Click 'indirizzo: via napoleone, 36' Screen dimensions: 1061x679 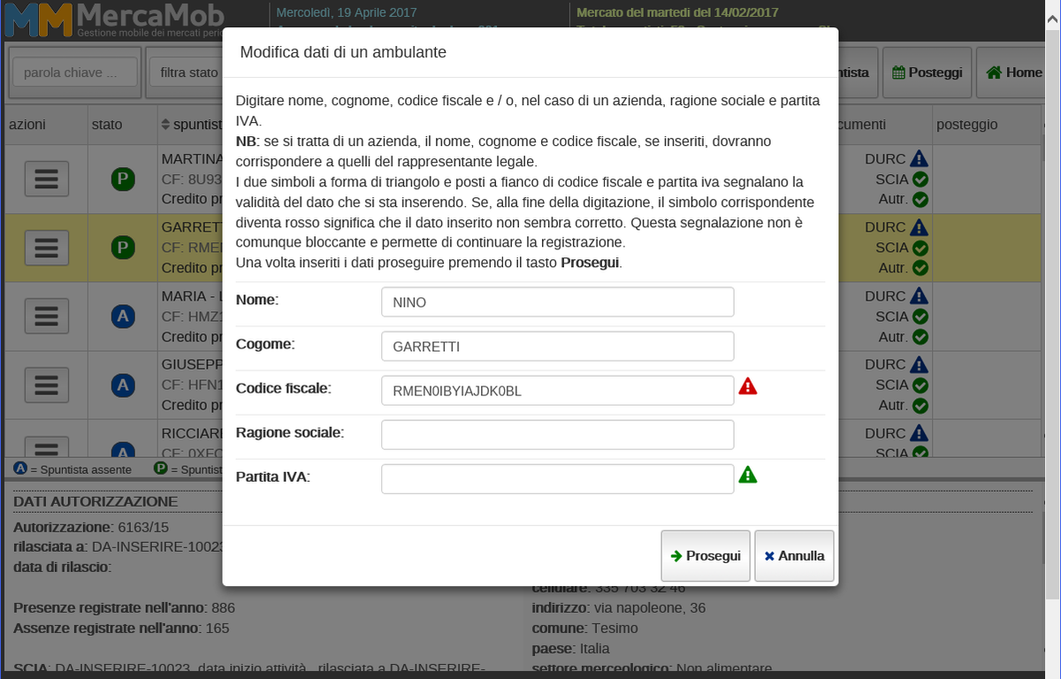[619, 608]
